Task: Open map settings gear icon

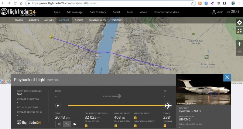Action: (239, 23)
